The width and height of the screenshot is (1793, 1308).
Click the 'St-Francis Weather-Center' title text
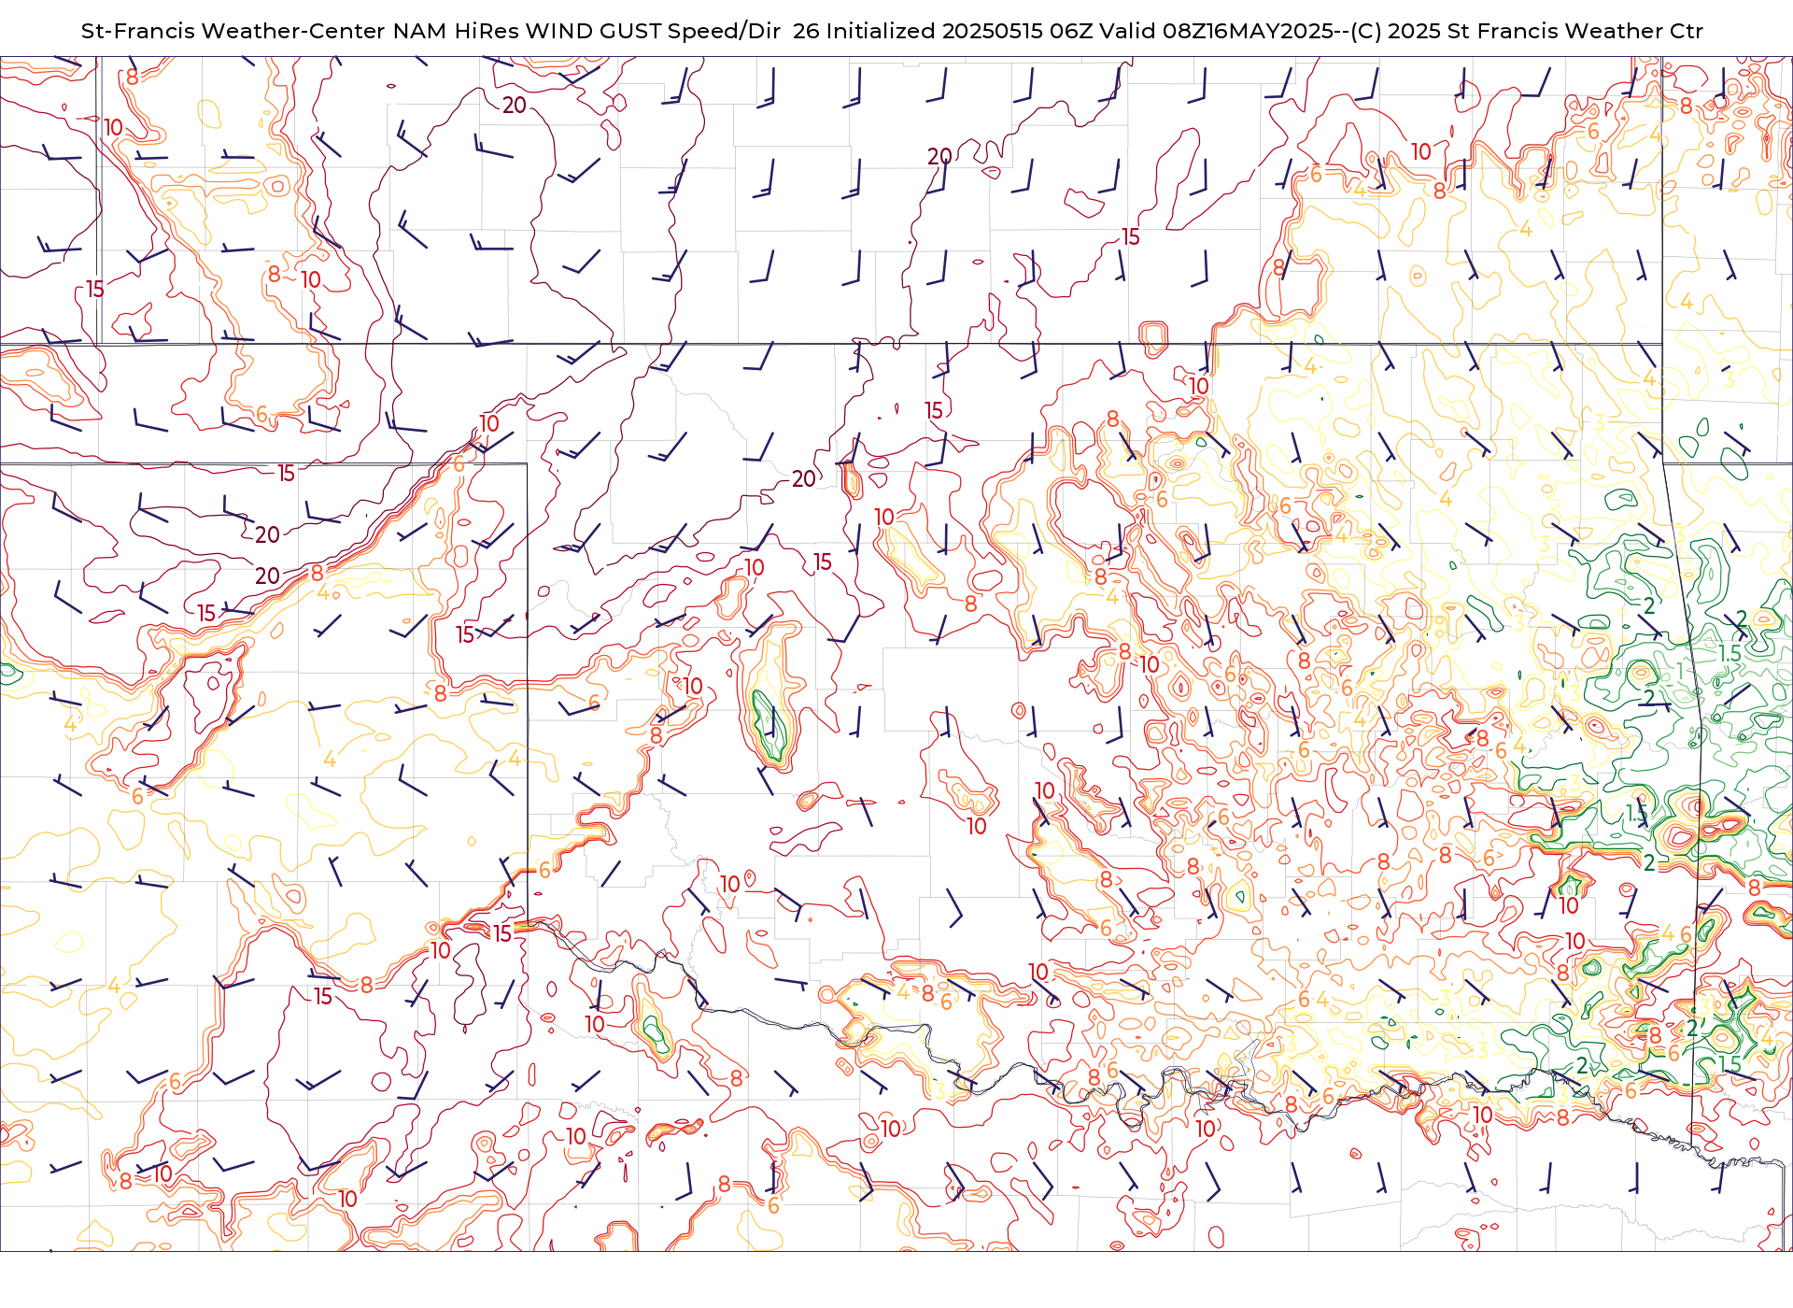(x=233, y=31)
